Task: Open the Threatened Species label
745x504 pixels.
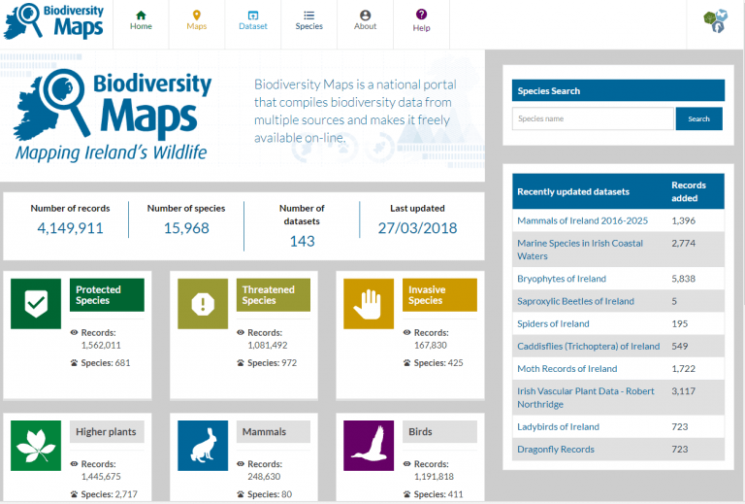Action: tap(274, 295)
